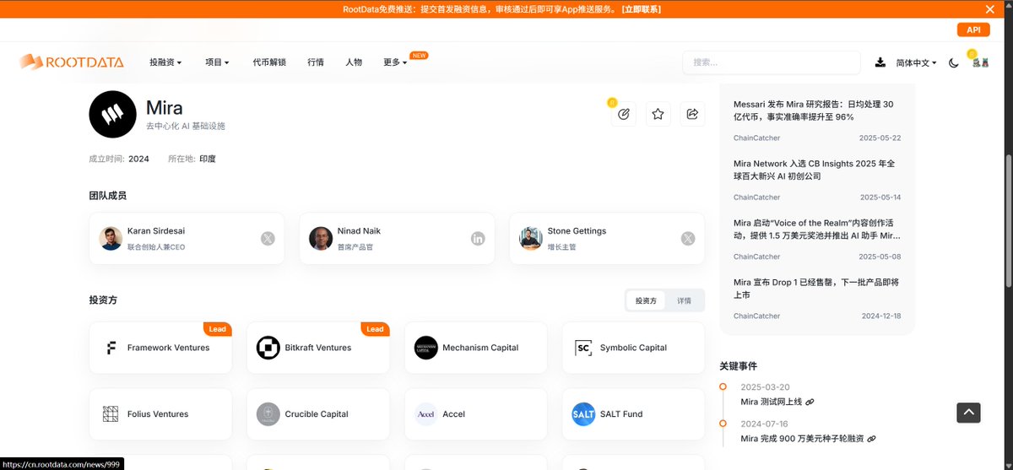Click the Crucible Capital logo icon
1013x470 pixels.
coord(268,414)
